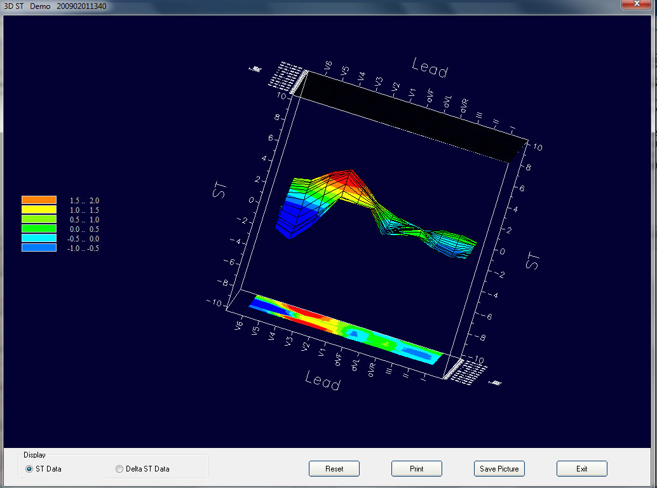Click the bottom "Lead" axis label
Screen dimensions: 657x488
point(323,381)
